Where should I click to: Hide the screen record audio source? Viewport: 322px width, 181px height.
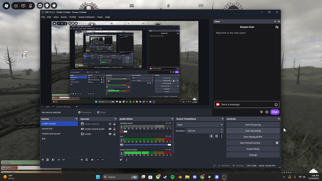(110, 129)
